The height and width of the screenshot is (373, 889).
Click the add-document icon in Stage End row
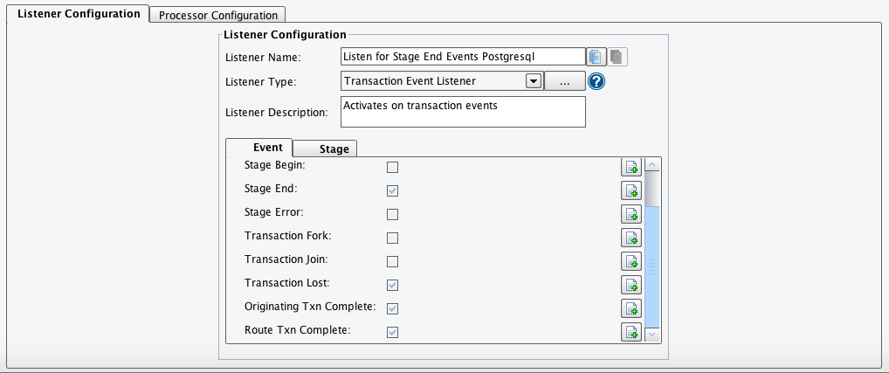pyautogui.click(x=631, y=190)
